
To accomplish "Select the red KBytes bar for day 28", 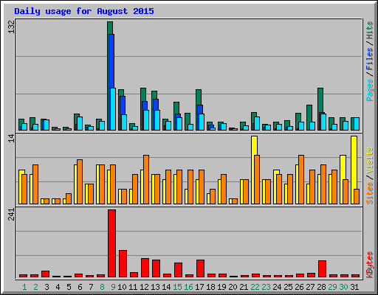I will (322, 269).
